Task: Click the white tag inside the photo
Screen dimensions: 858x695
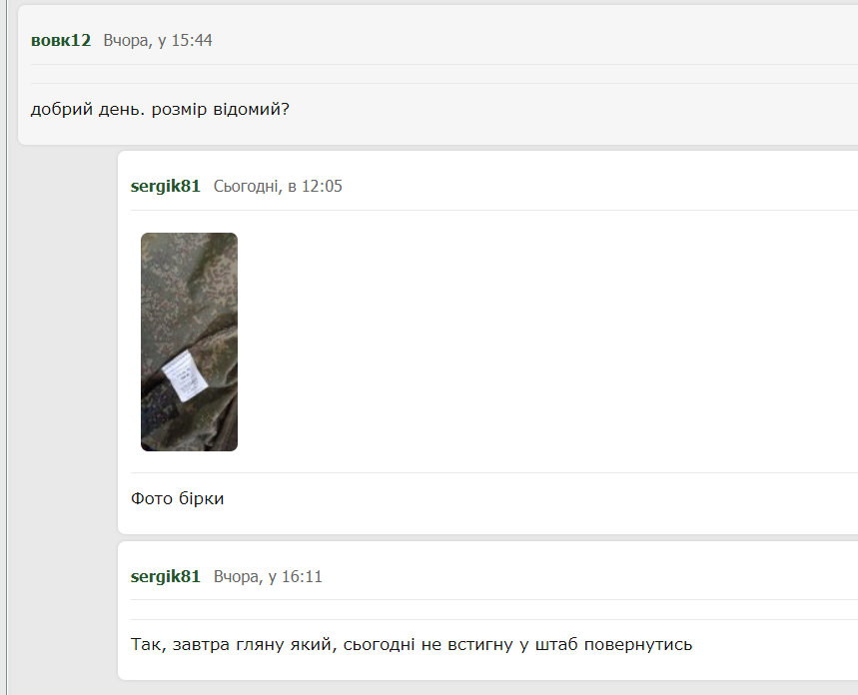Action: pos(185,375)
